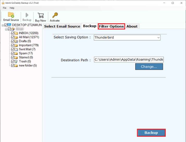The image size is (186, 142).
Task: Collapse the blurred account tree node
Action: coord(6,29)
